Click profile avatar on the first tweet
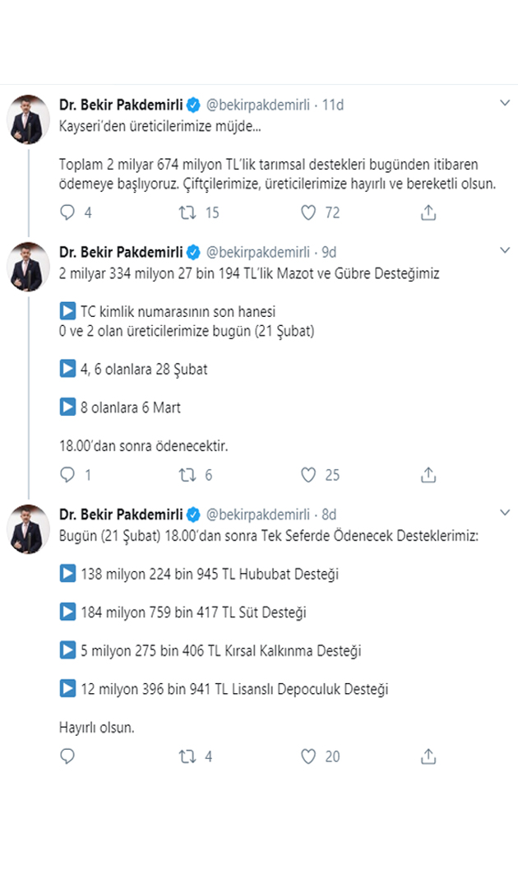Viewport: 518px width, 889px height. pos(28,119)
